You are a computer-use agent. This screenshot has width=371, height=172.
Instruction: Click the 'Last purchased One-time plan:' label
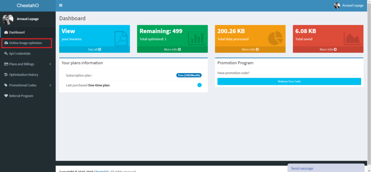coord(88,85)
